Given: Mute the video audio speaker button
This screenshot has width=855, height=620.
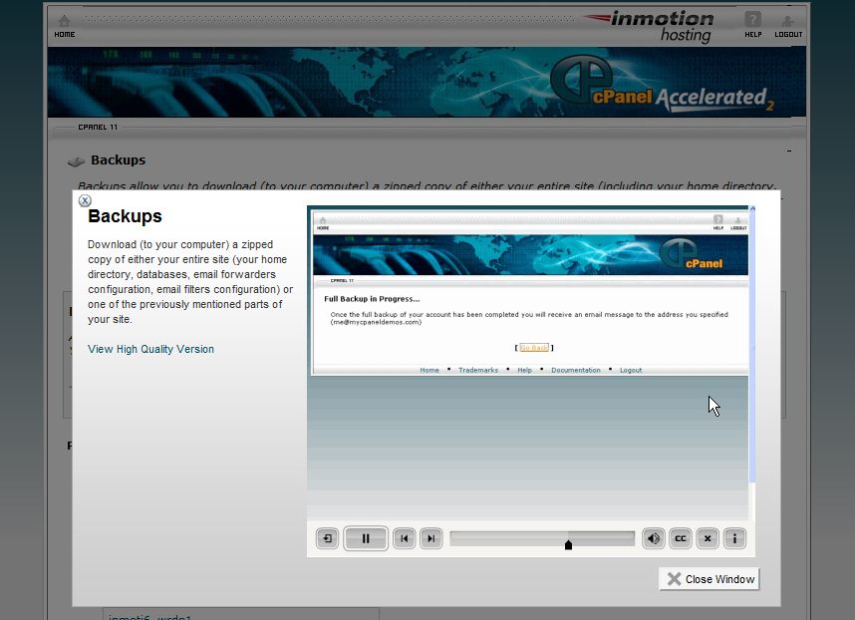Looking at the screenshot, I should pos(654,538).
